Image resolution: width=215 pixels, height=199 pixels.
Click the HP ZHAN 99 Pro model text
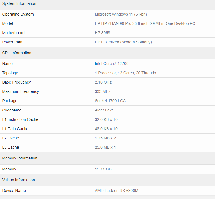pyautogui.click(x=145, y=23)
